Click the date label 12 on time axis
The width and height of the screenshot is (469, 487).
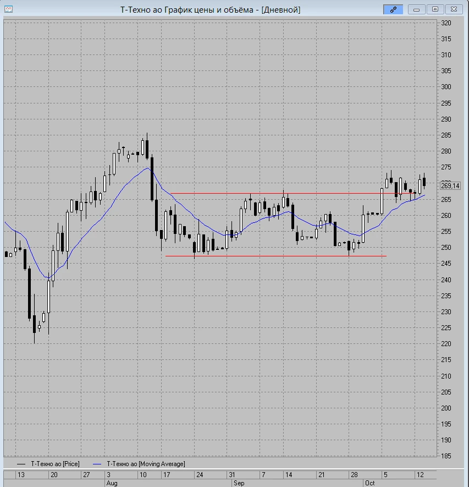pyautogui.click(x=420, y=475)
